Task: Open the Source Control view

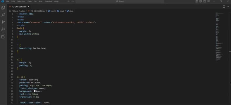Action: point(3,22)
